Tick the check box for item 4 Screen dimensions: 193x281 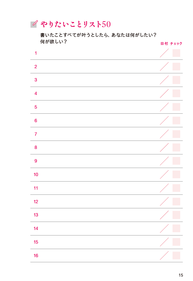coord(176,94)
